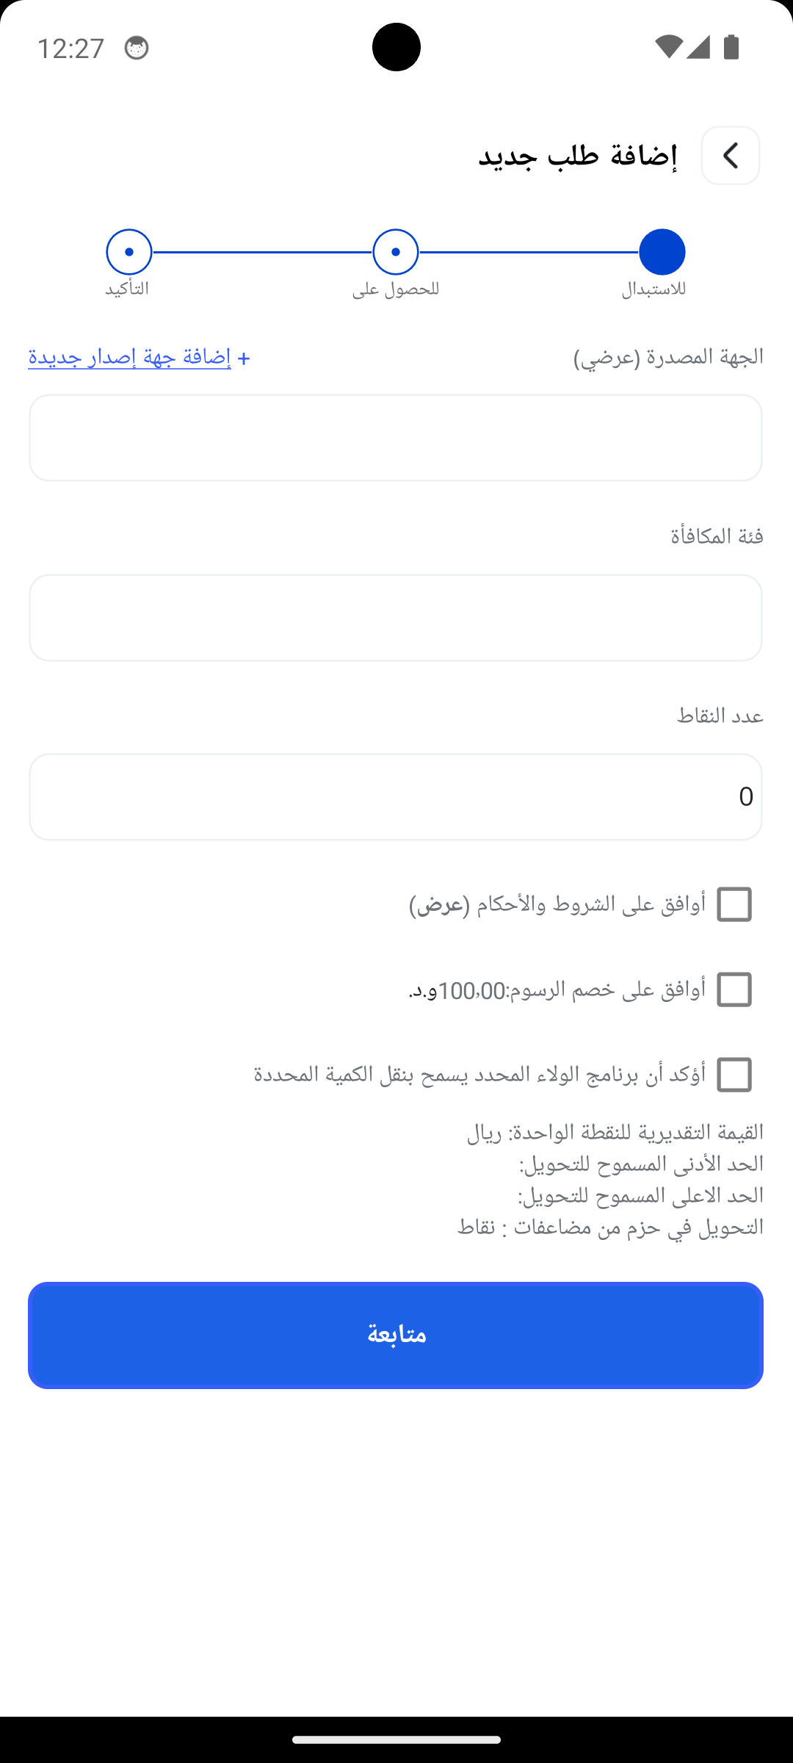Check the برنامج الولاء confirmation checkbox
Image resolution: width=793 pixels, height=1763 pixels.
(734, 1075)
